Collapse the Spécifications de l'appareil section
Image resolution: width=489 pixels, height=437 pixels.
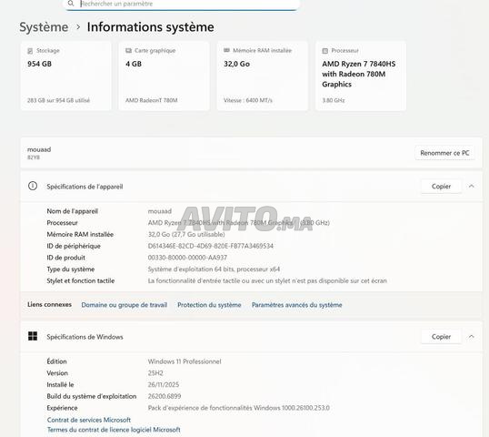pos(471,186)
